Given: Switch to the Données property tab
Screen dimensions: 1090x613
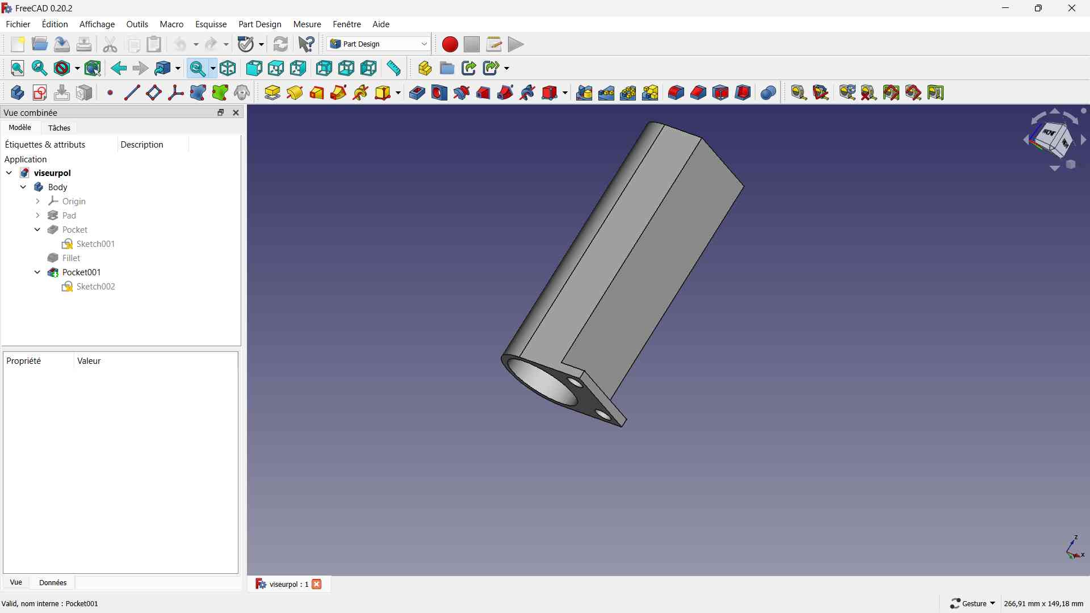Looking at the screenshot, I should click(x=53, y=582).
